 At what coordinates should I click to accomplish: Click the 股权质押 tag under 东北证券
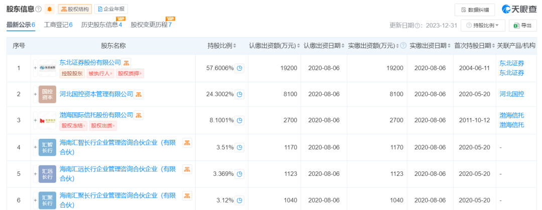click(x=129, y=74)
